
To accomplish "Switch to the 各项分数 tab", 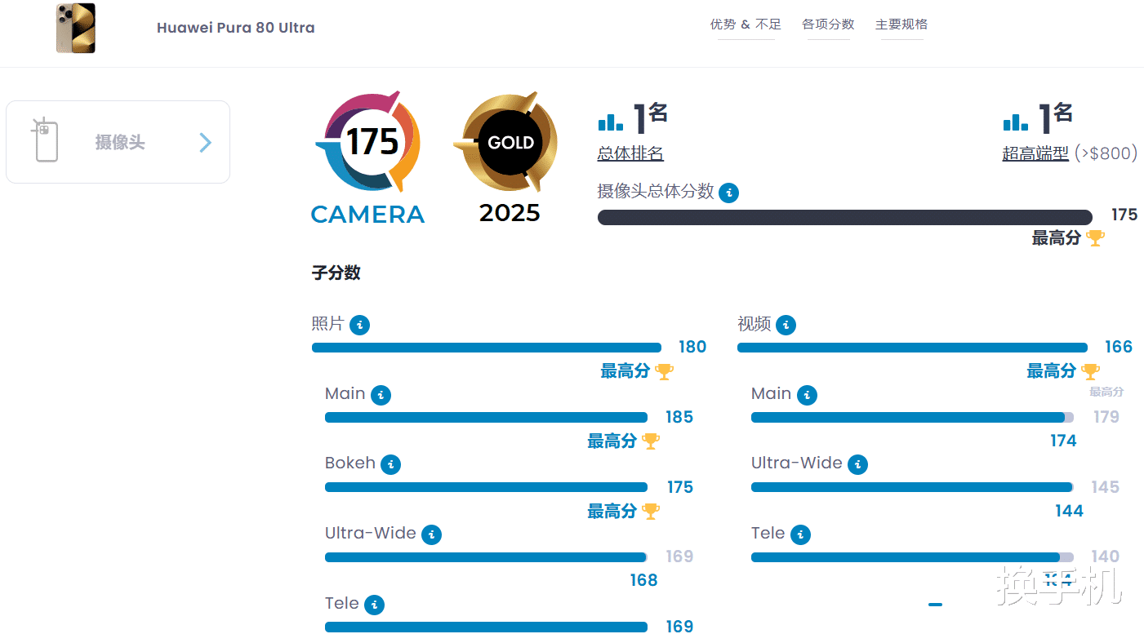I will tap(828, 24).
